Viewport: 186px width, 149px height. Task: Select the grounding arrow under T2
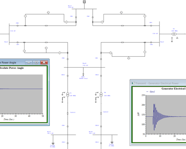click(x=172, y=39)
